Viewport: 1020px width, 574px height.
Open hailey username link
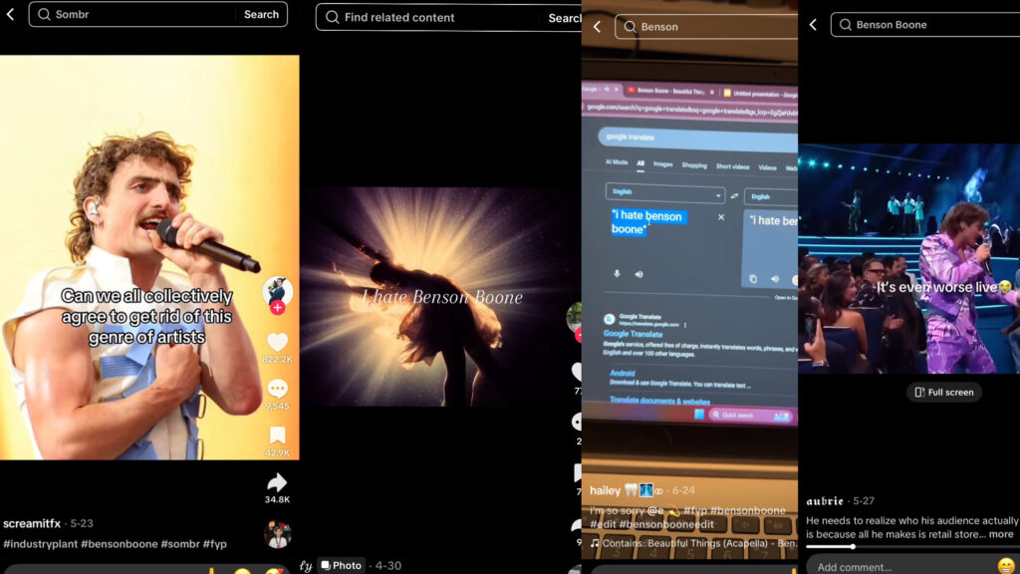[605, 490]
